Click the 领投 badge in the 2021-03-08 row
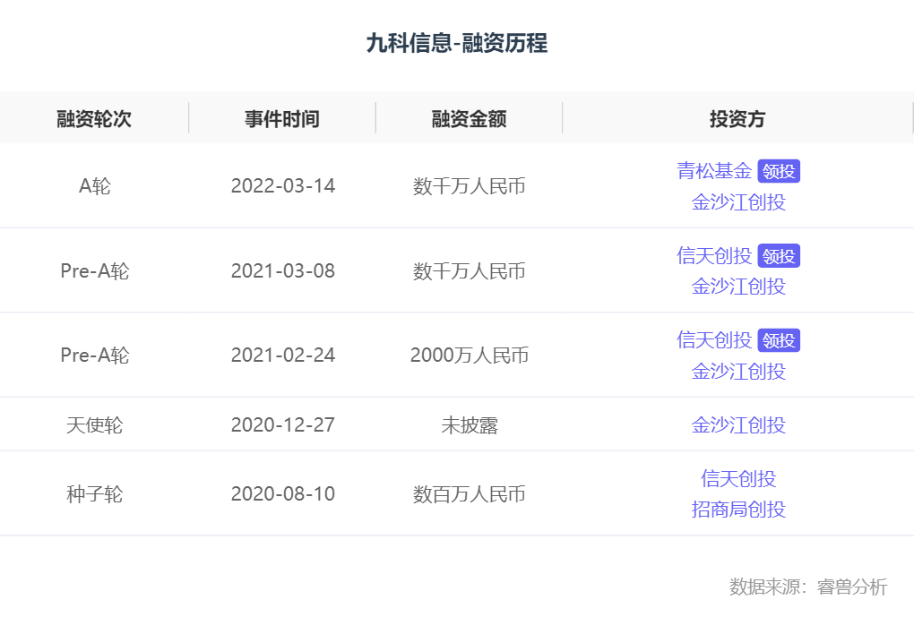The height and width of the screenshot is (634, 914). pyautogui.click(x=779, y=256)
